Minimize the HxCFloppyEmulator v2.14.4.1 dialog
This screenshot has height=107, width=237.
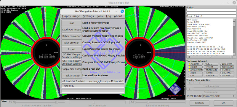click(x=116, y=12)
